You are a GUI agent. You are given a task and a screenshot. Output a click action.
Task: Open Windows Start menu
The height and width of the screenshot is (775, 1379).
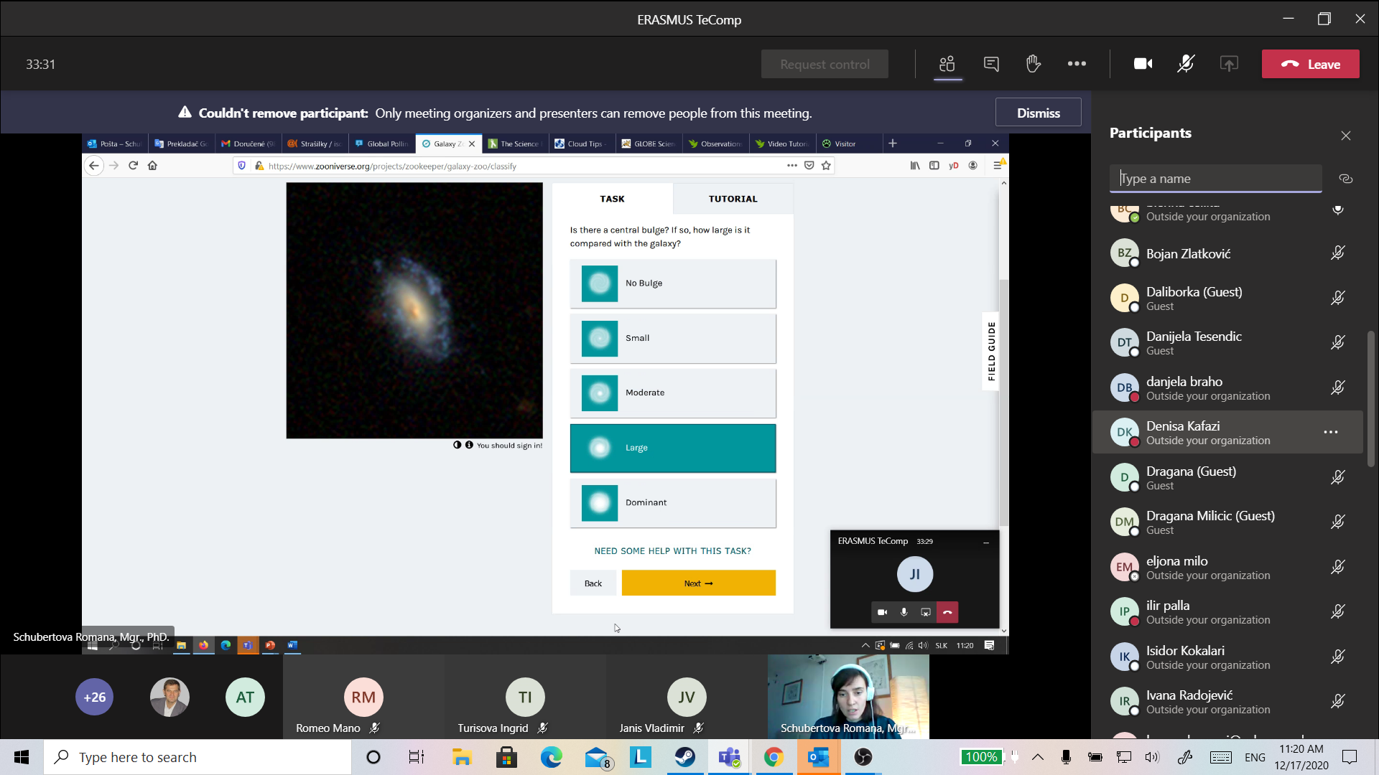pyautogui.click(x=22, y=757)
